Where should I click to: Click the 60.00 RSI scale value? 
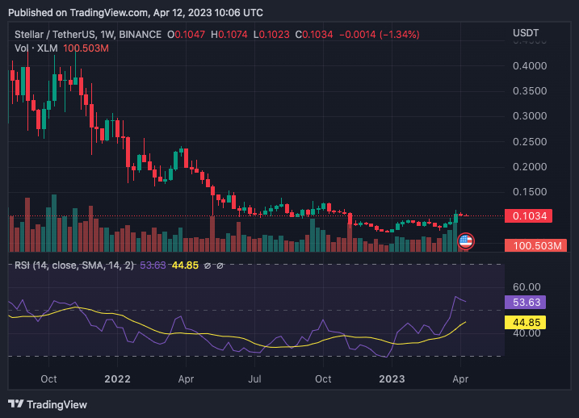coord(527,287)
